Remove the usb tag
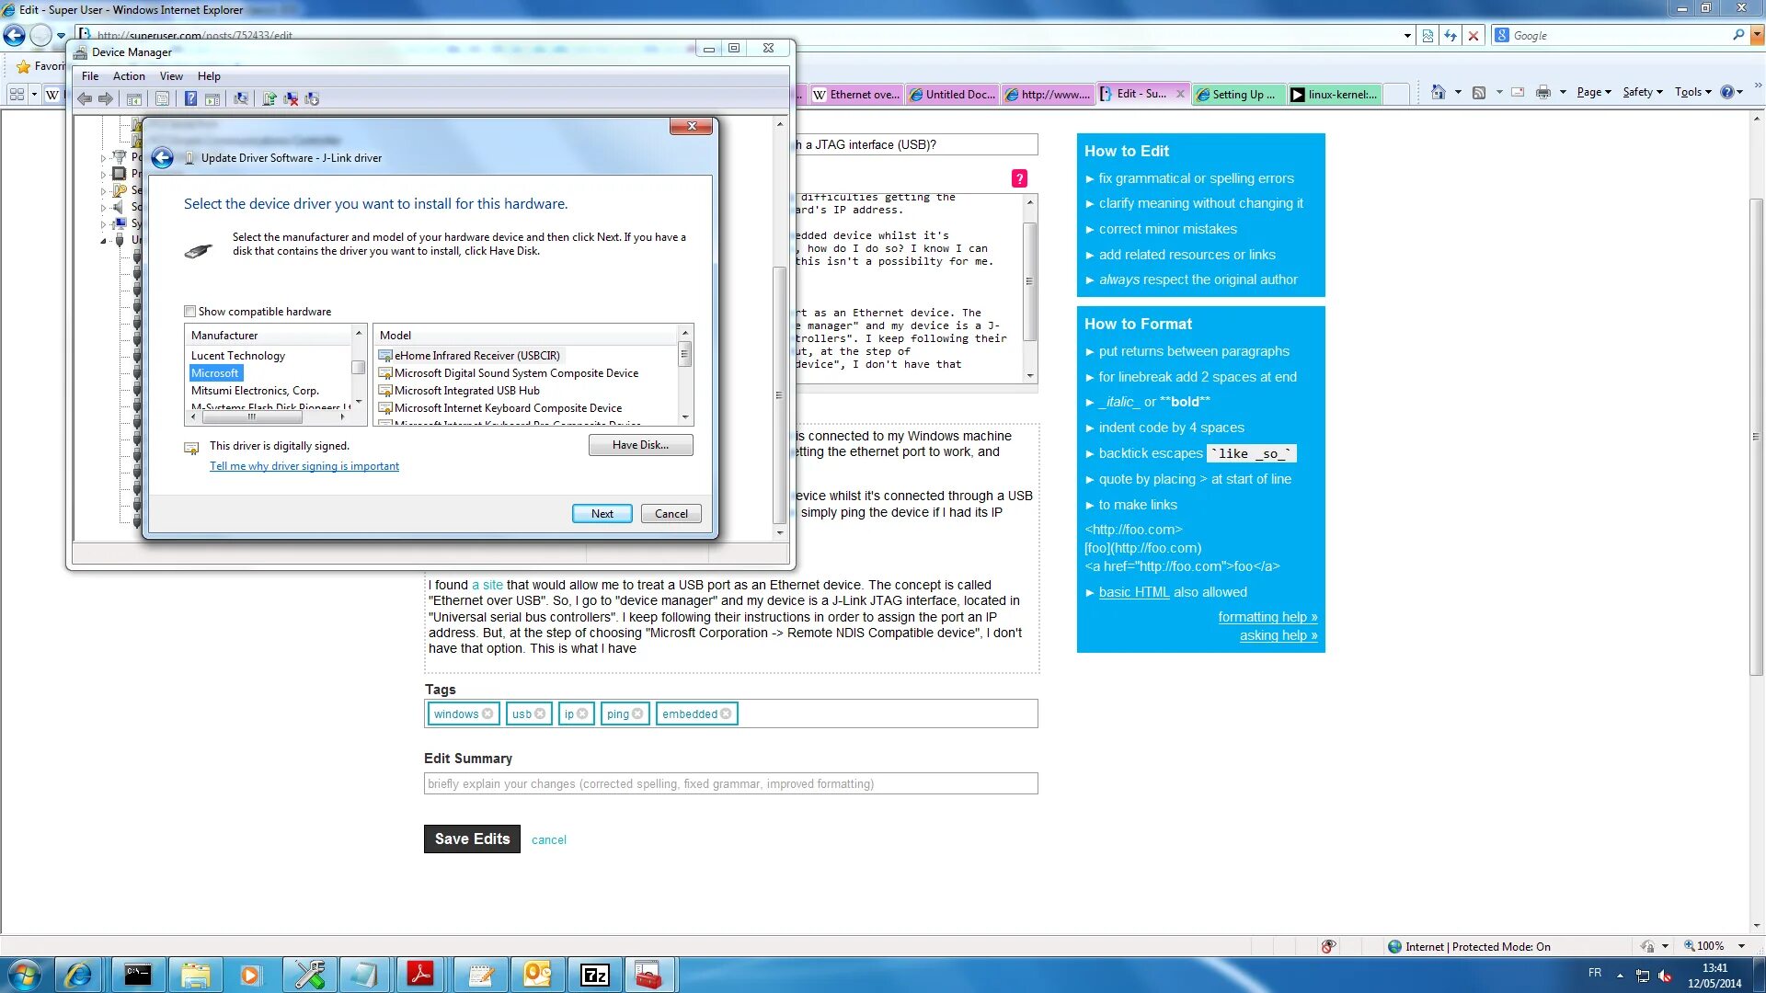The width and height of the screenshot is (1766, 993). click(540, 714)
